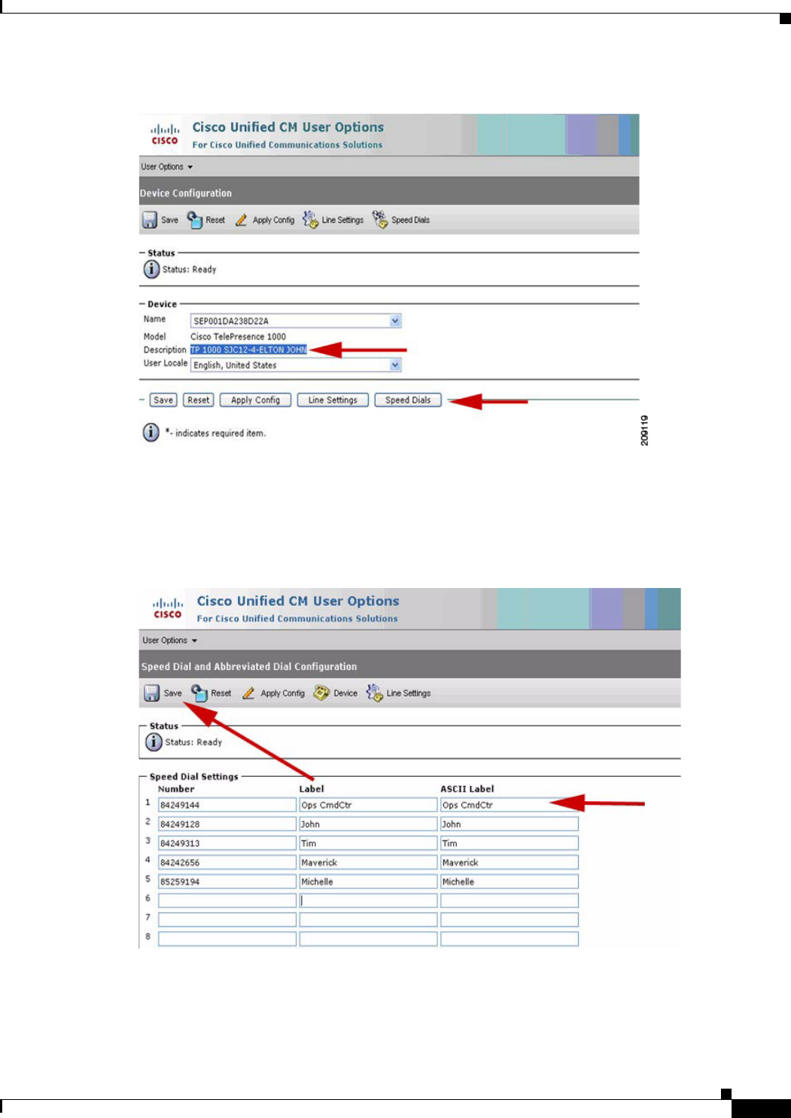
Task: Click the bottom Apply Config button under the Device section
Action: (255, 401)
